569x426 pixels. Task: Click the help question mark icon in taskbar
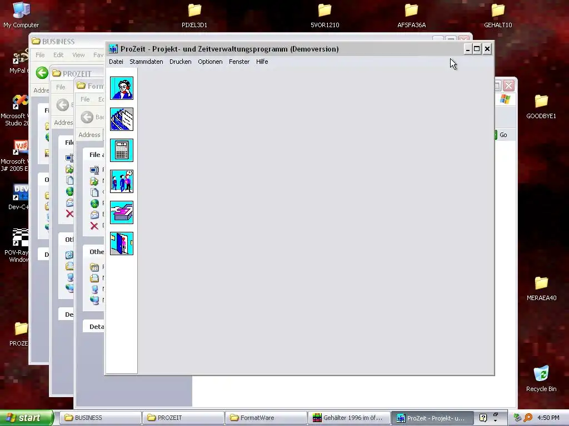click(x=483, y=418)
